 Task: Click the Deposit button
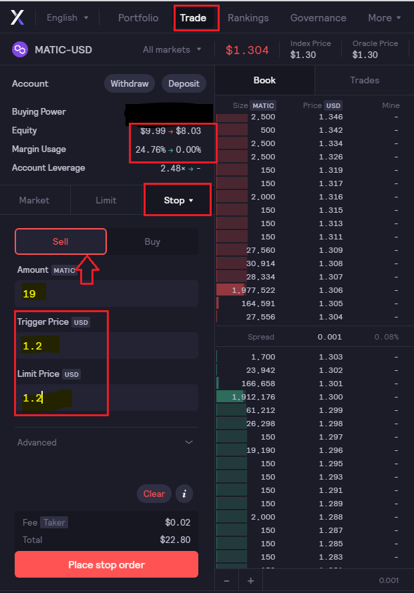[x=184, y=83]
